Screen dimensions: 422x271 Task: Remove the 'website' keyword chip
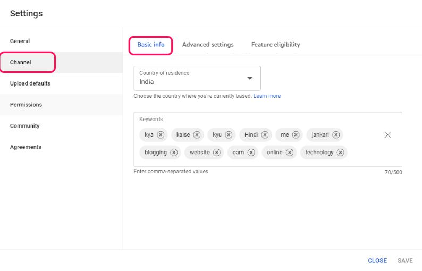(x=217, y=153)
